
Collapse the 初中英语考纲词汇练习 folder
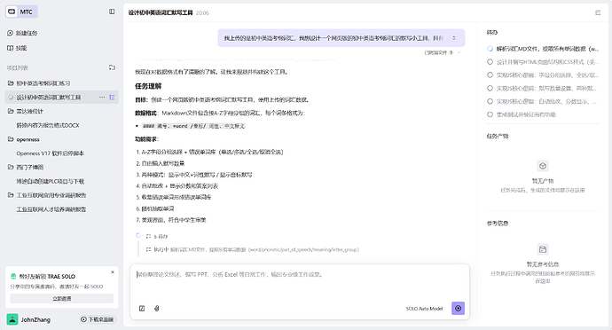pyautogui.click(x=11, y=83)
